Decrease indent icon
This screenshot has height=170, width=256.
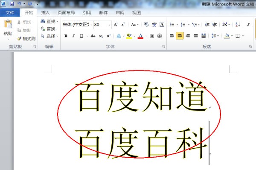click(207, 25)
